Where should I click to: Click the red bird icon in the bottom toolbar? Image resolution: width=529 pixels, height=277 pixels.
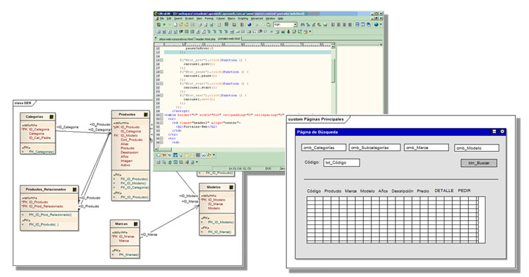164,155
